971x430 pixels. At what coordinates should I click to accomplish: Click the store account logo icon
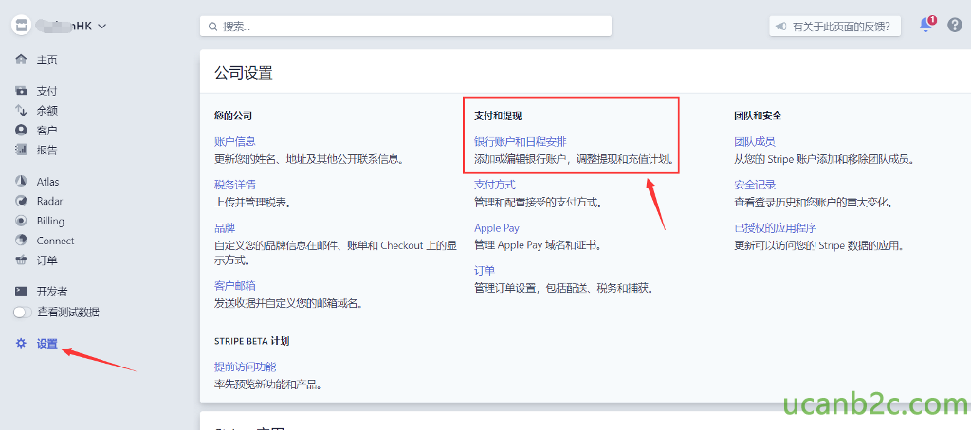[x=21, y=26]
